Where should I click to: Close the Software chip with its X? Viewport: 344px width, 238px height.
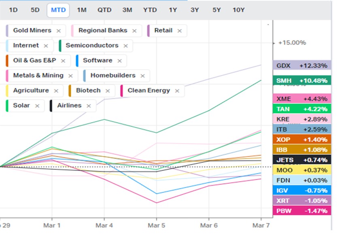tap(119, 61)
